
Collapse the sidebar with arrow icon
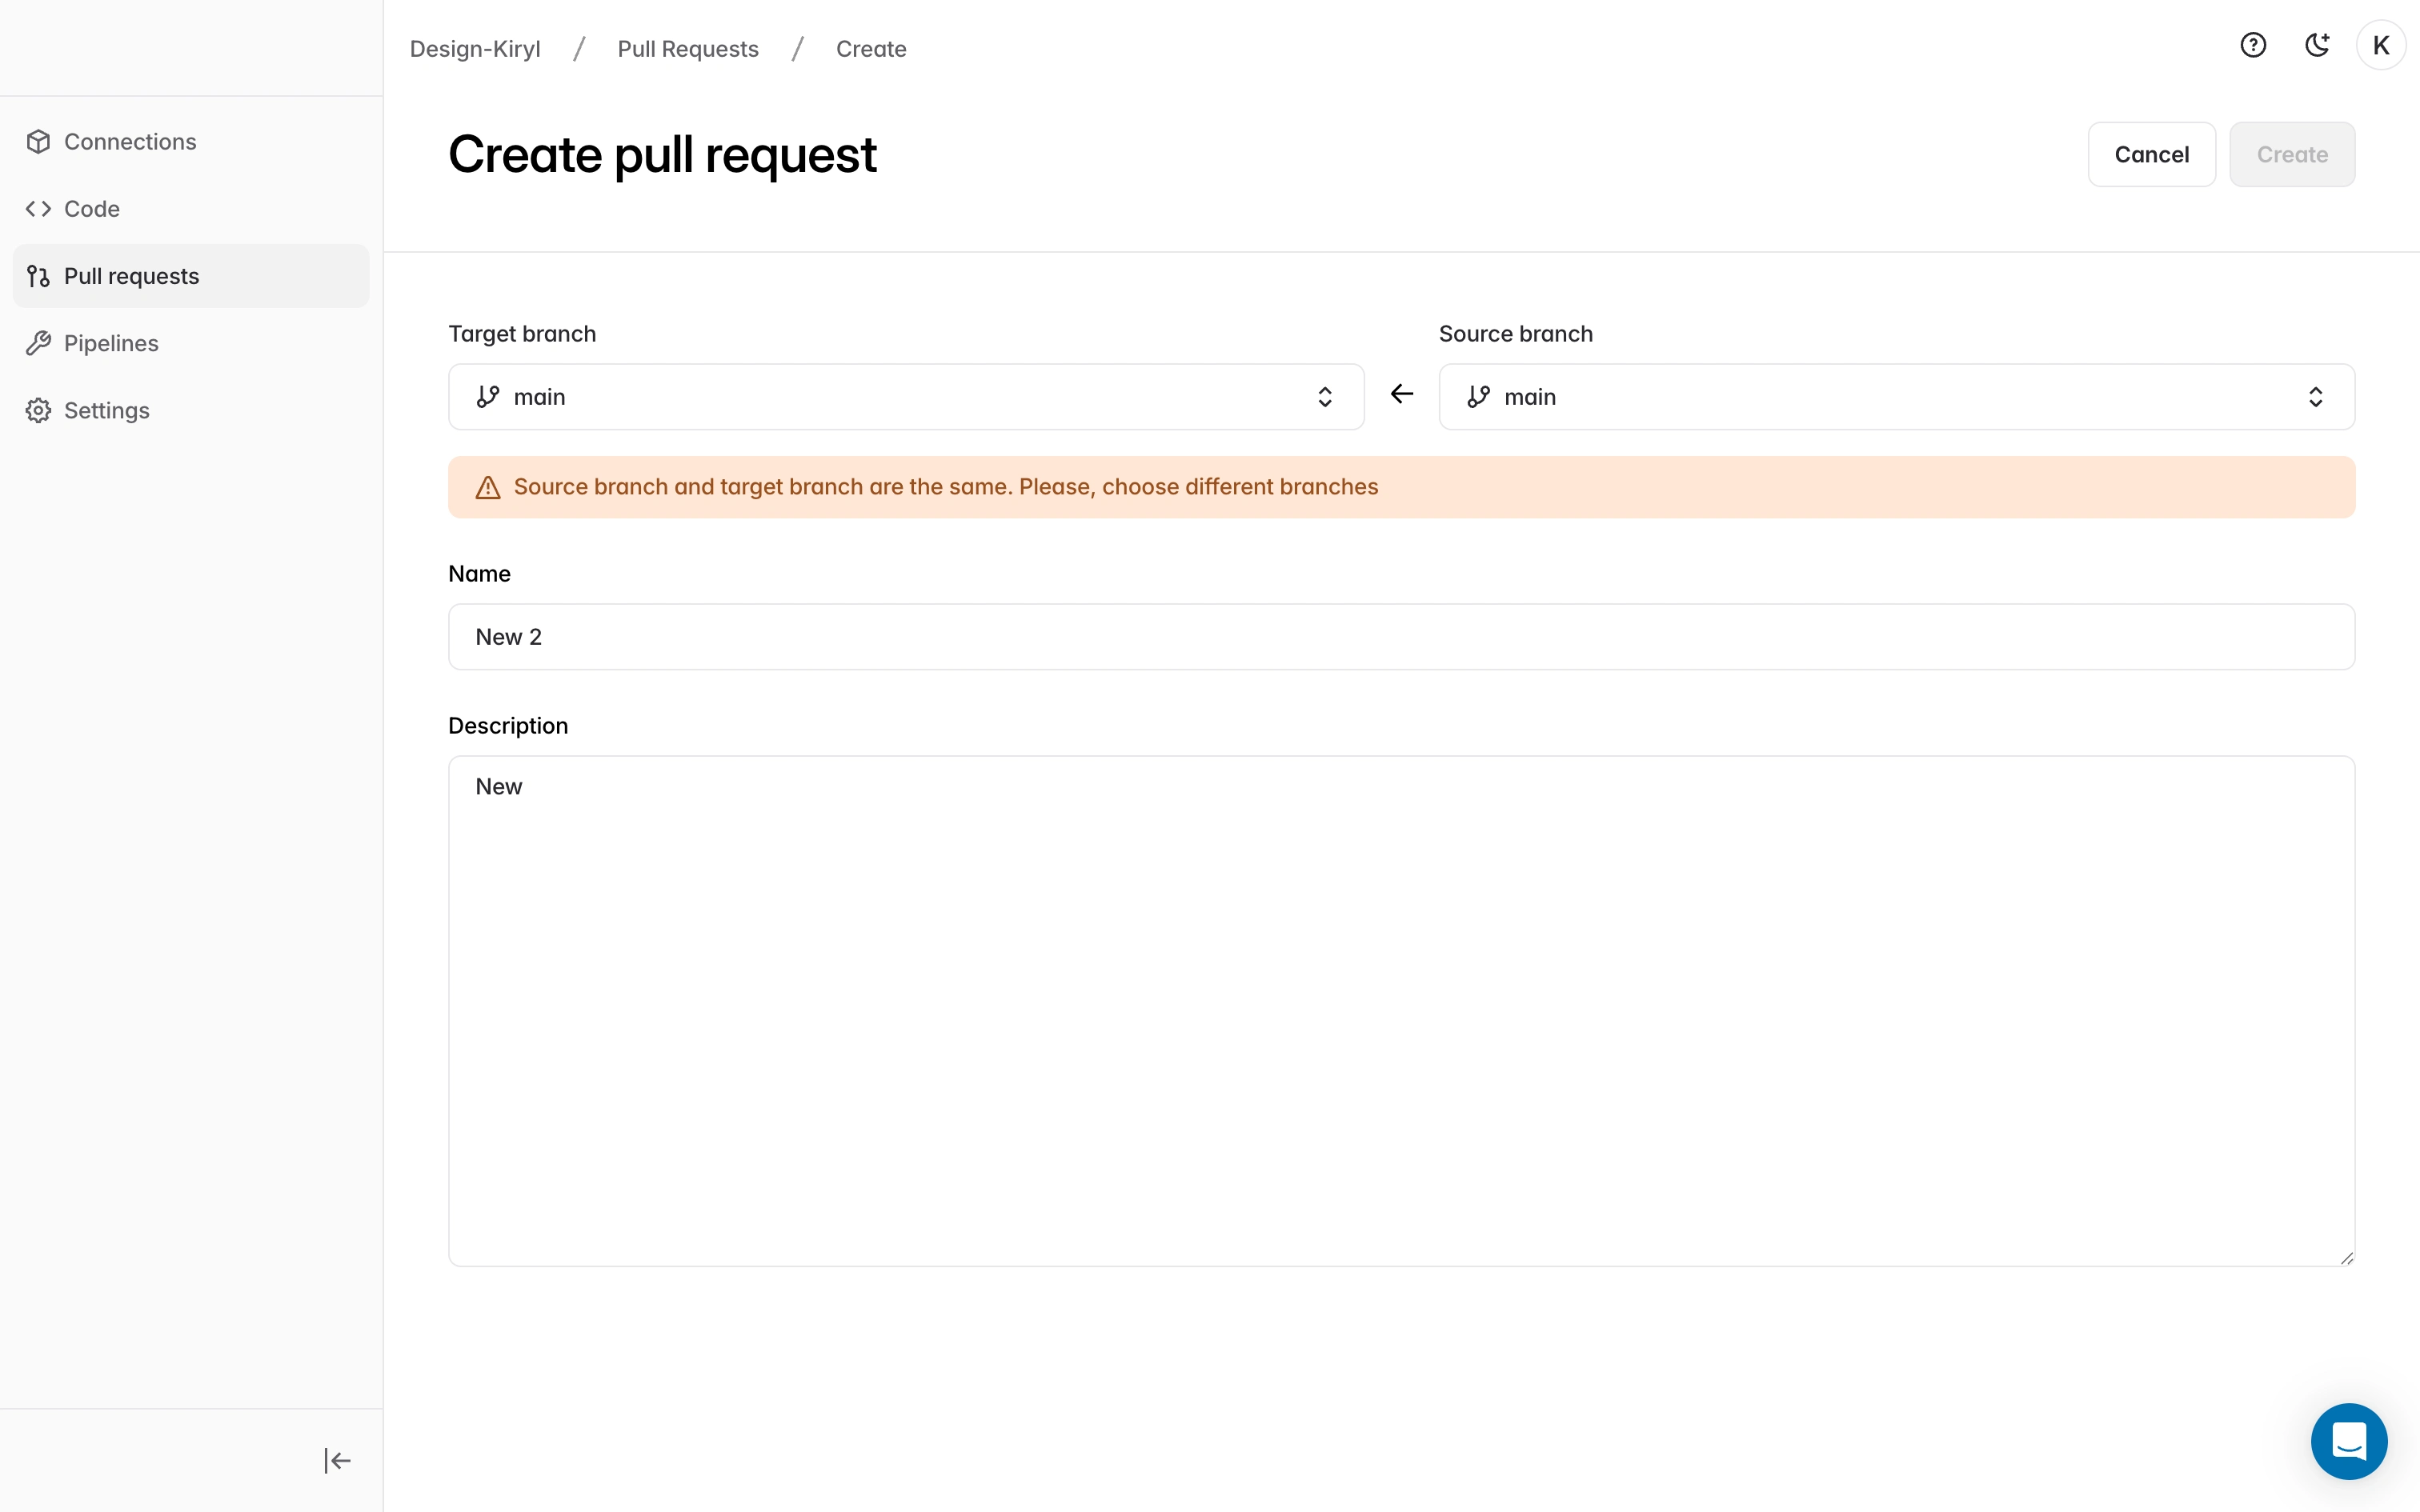coord(337,1460)
